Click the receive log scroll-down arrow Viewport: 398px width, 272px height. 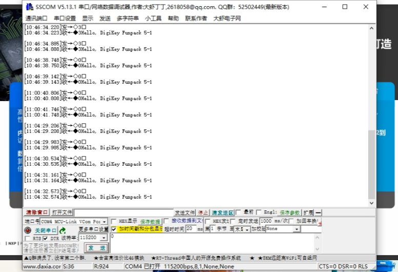(x=372, y=203)
